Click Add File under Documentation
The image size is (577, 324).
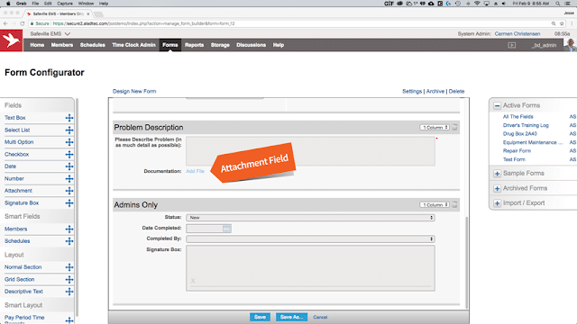pos(195,171)
